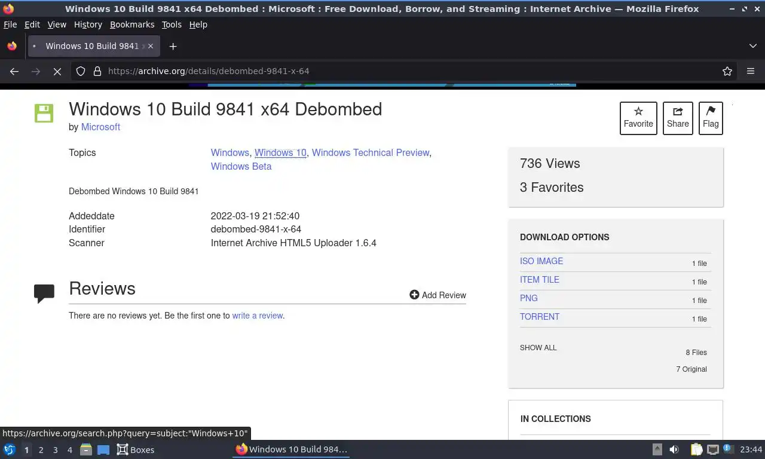Click the Addeddate value 2022-03-19 21:52:40
Image resolution: width=765 pixels, height=459 pixels.
pos(255,216)
